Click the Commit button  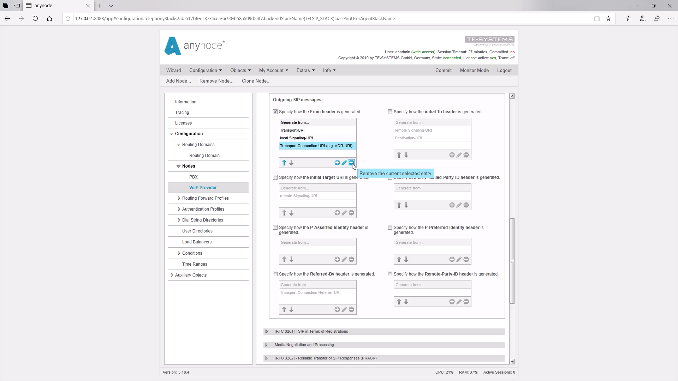click(444, 70)
